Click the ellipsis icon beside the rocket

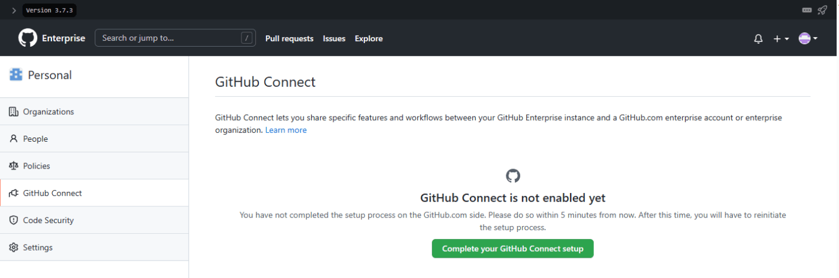(807, 10)
